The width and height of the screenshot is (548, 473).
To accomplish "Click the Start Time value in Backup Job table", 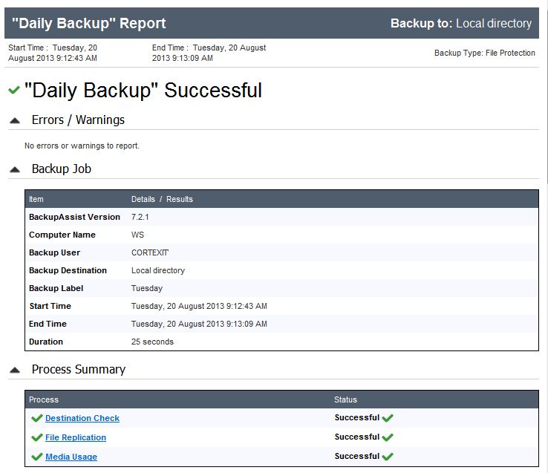I will coord(199,306).
